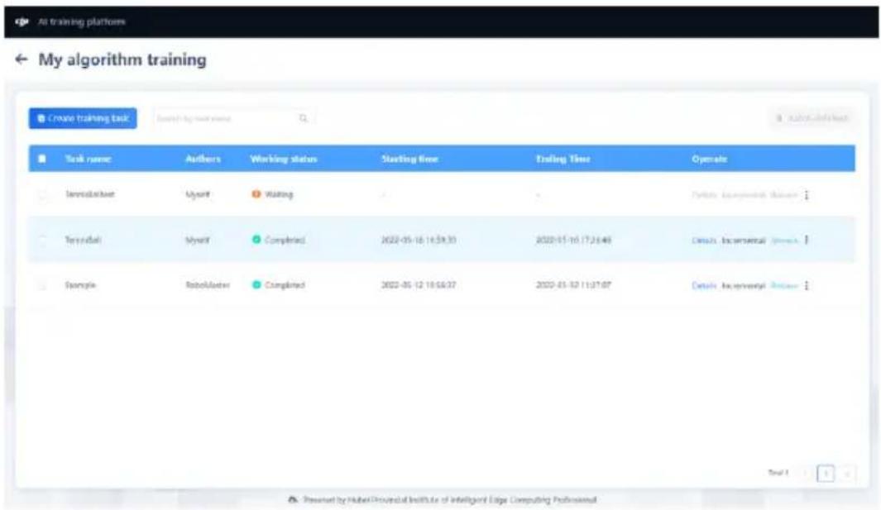Click the Task name column header

(89, 159)
